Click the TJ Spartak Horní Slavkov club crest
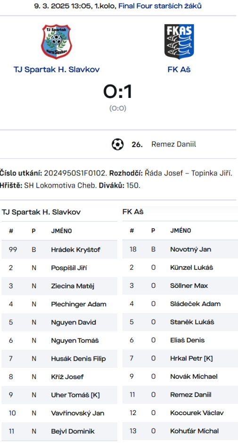This screenshot has height=443, width=238. pos(57,42)
